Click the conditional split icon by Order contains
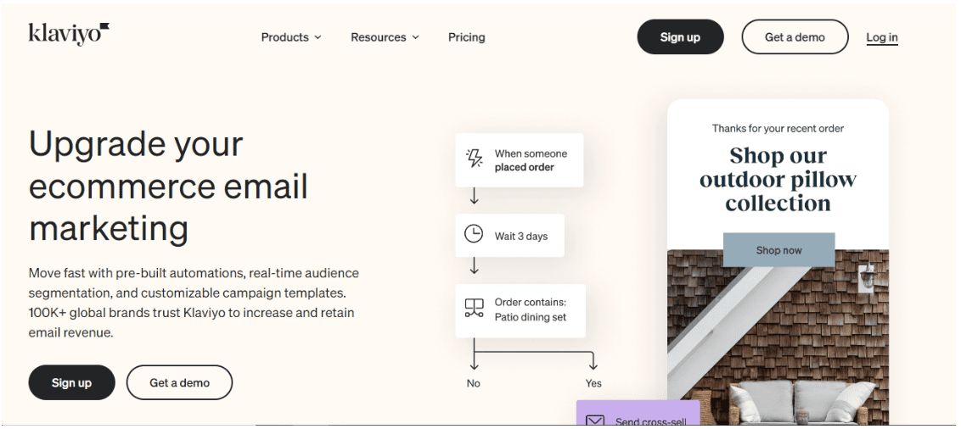The height and width of the screenshot is (429, 961). click(x=474, y=308)
